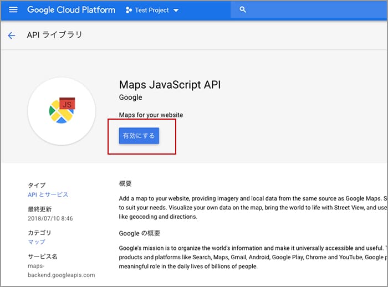The height and width of the screenshot is (287, 388).
Task: Click the 有効にする enable button
Action: point(139,136)
